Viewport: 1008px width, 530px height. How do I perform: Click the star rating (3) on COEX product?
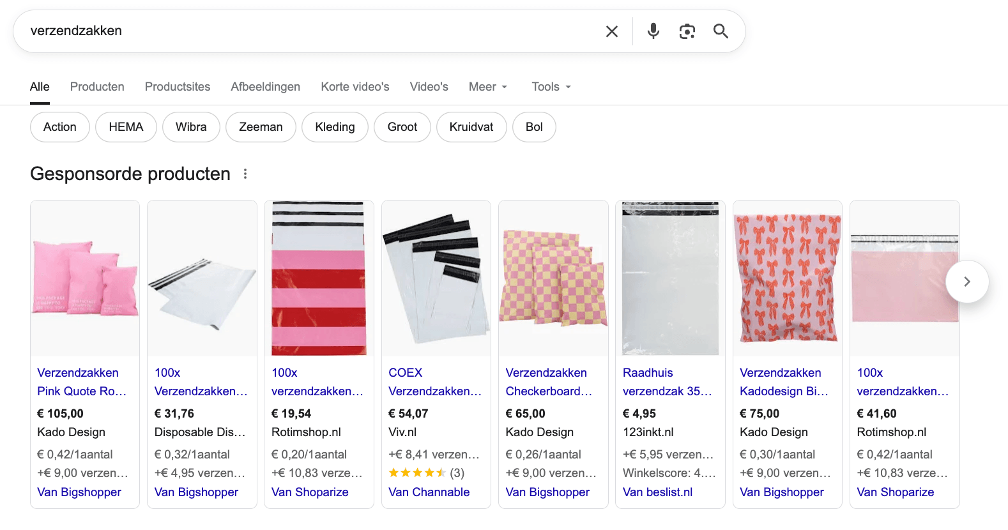[x=427, y=473]
